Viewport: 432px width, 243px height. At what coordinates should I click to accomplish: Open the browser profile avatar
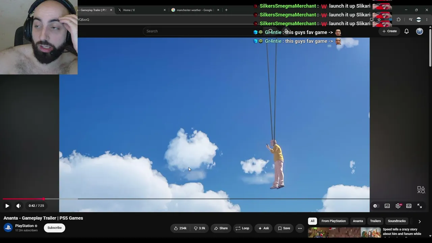click(x=419, y=20)
